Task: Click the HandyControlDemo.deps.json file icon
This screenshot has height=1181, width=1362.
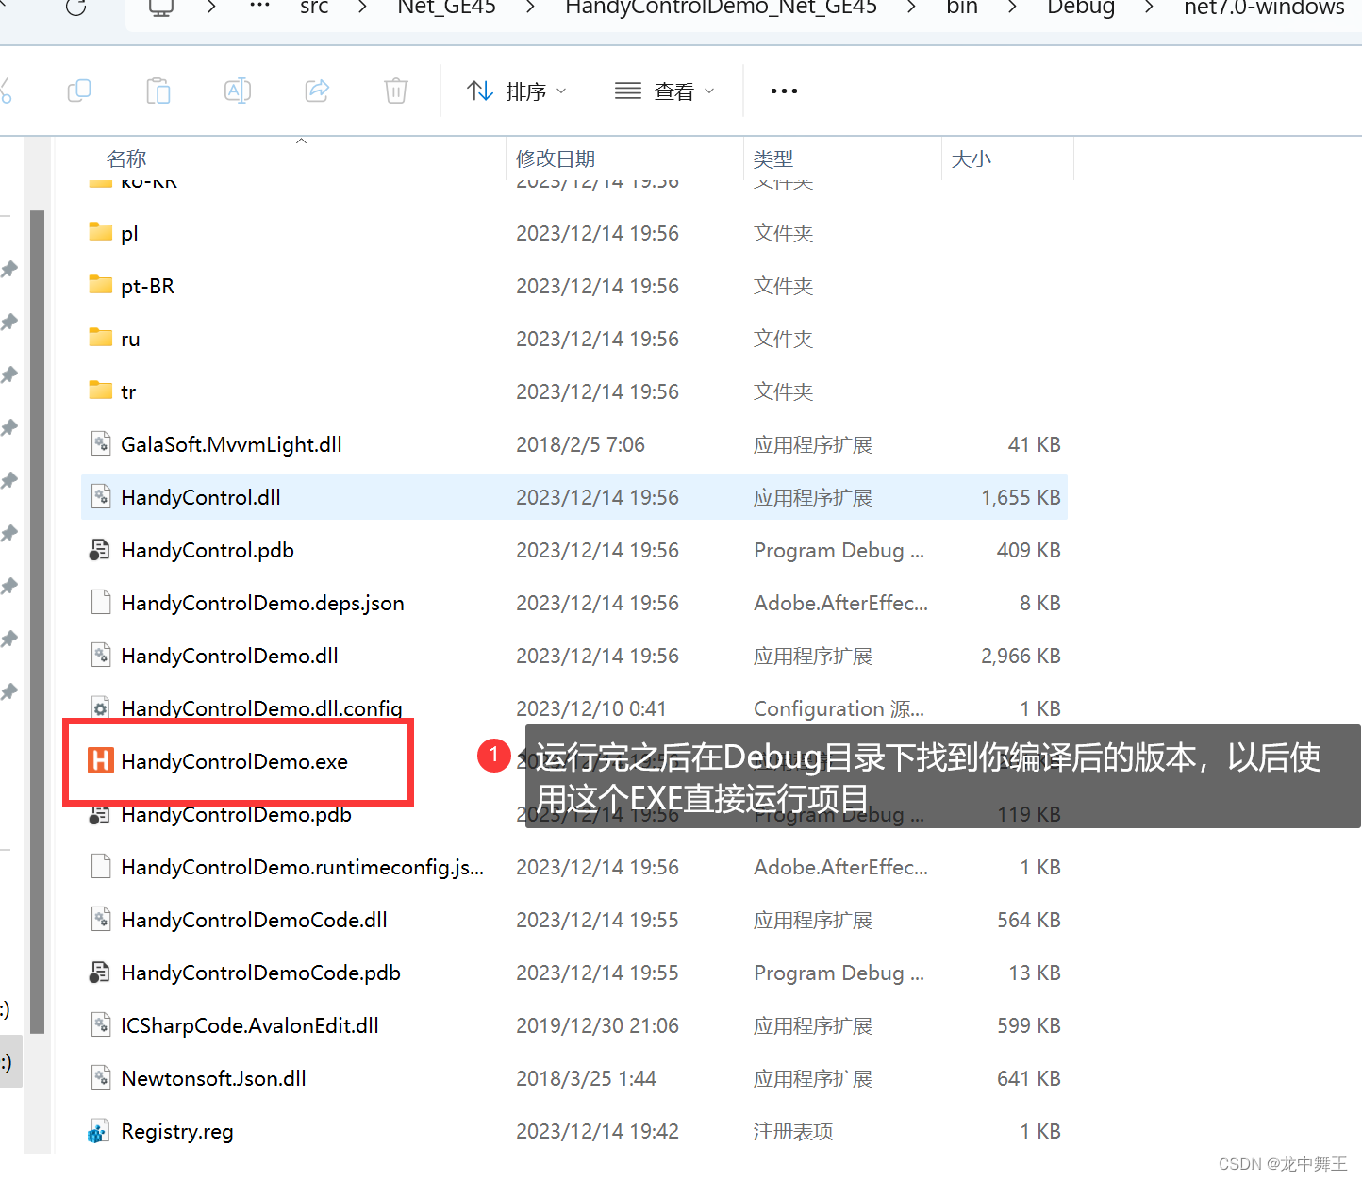Action: pyautogui.click(x=101, y=602)
